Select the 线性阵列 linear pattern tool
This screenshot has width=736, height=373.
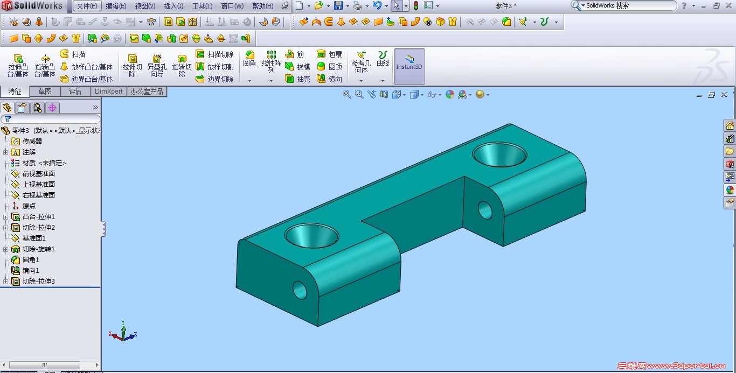pyautogui.click(x=271, y=62)
